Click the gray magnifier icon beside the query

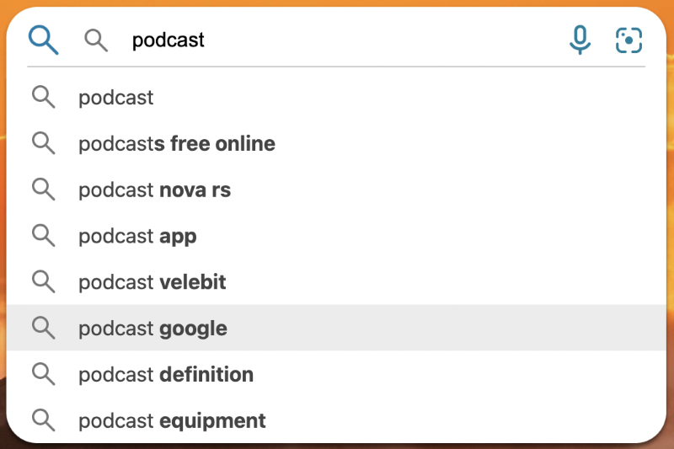(96, 40)
